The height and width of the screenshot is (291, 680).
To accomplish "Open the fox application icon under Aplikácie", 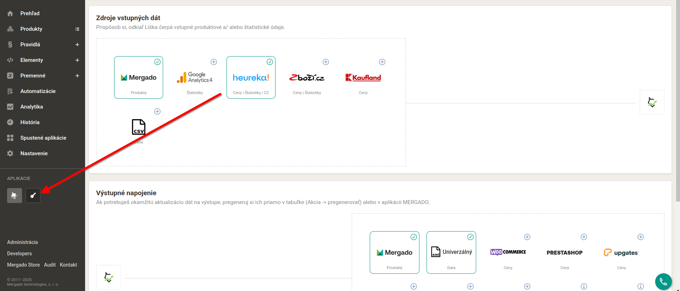I will 15,196.
